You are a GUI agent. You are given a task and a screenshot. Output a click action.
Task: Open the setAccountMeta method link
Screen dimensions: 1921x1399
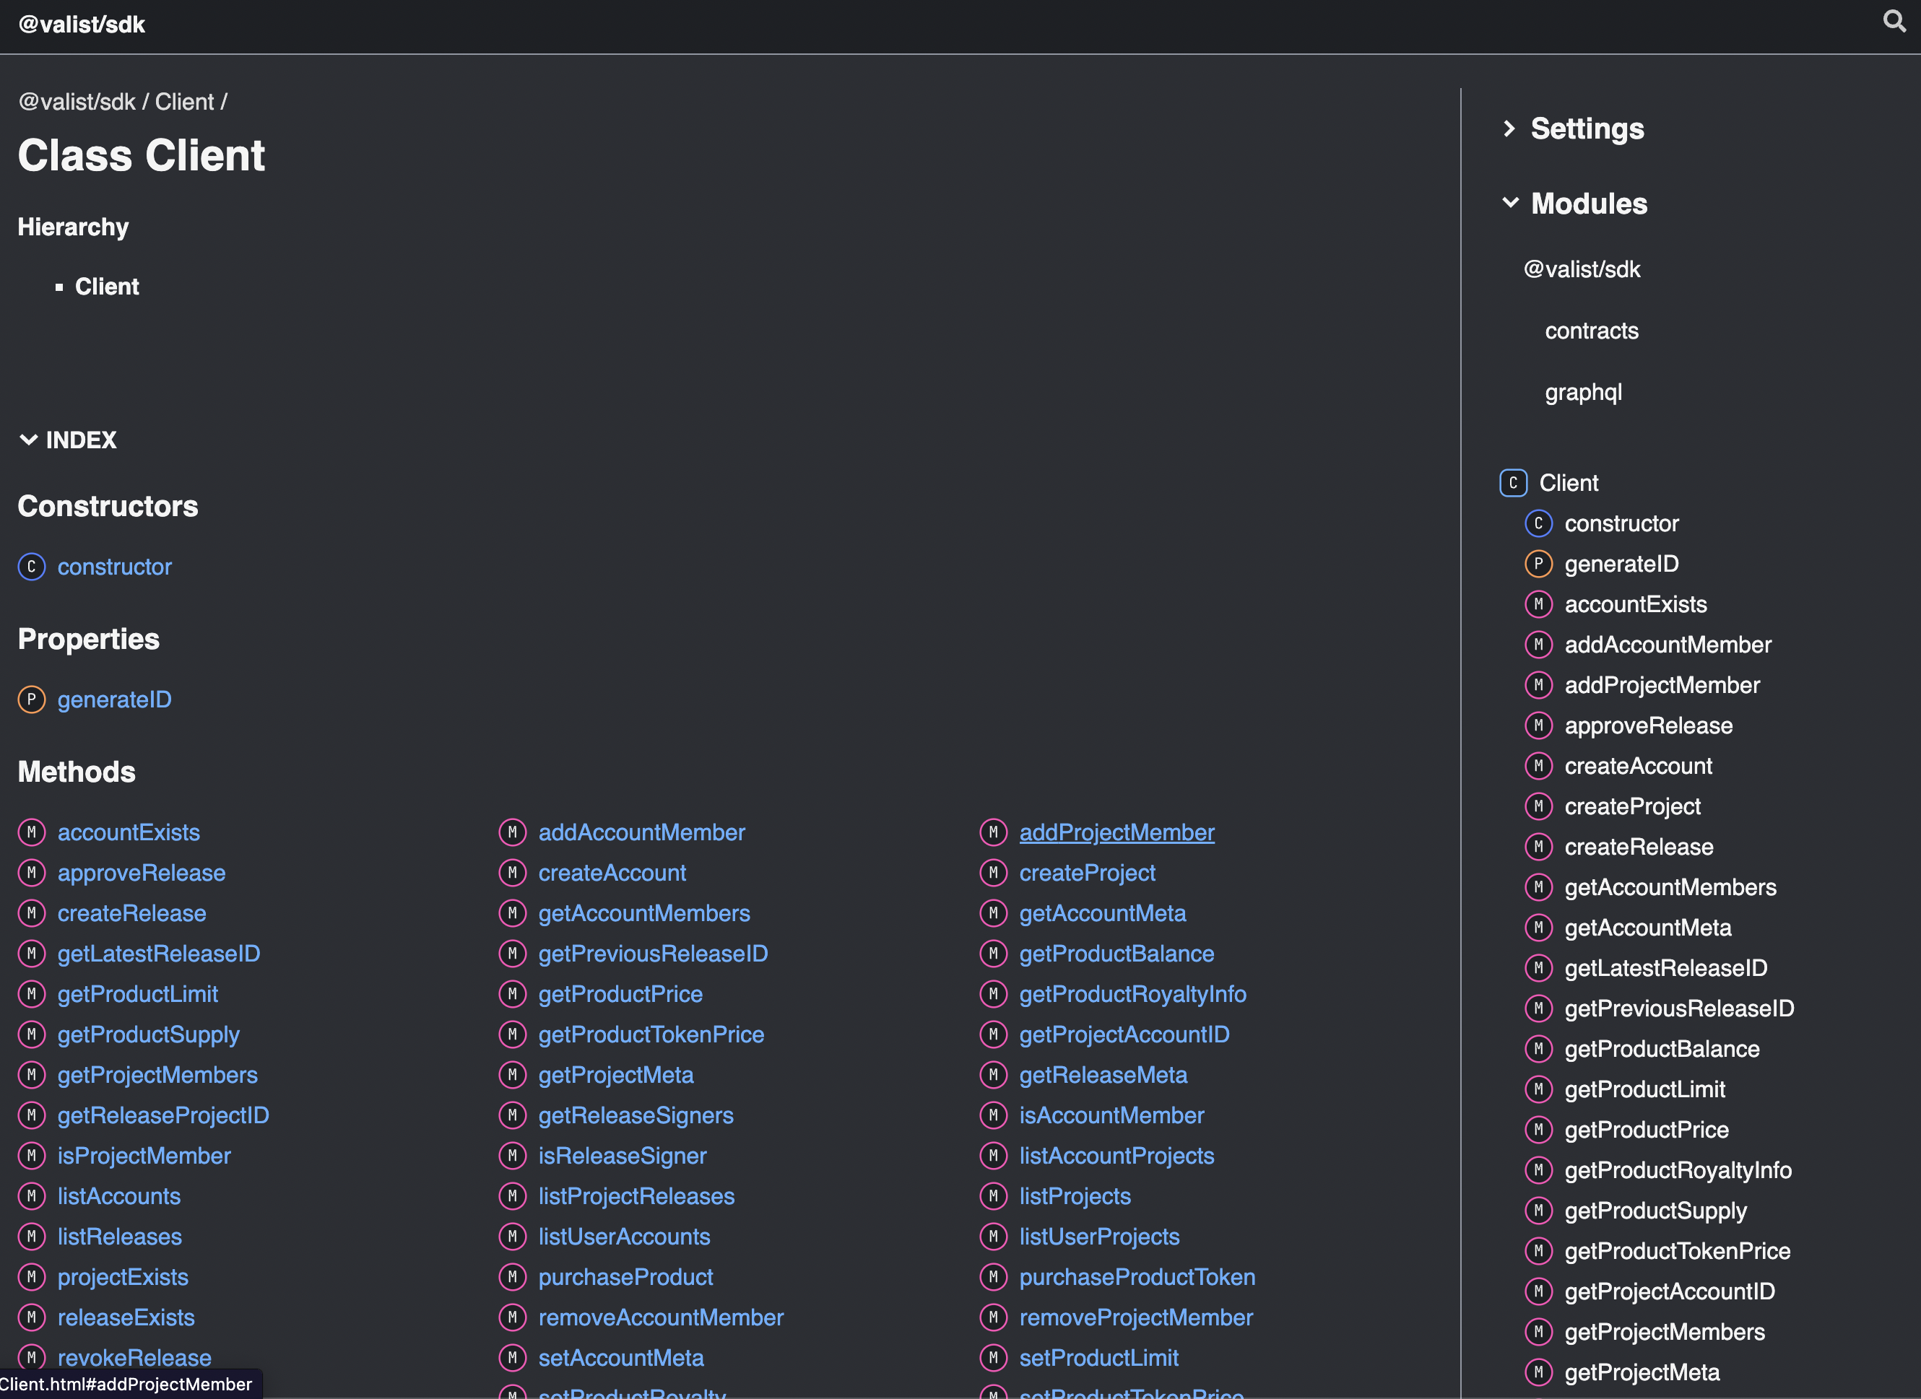[621, 1359]
